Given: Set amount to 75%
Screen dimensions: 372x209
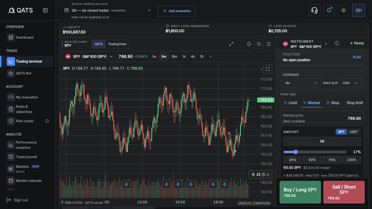Looking at the screenshot, I should pyautogui.click(x=332, y=160).
